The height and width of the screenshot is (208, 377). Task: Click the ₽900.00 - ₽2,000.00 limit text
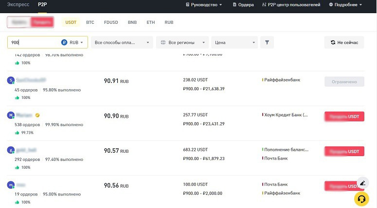(203, 193)
